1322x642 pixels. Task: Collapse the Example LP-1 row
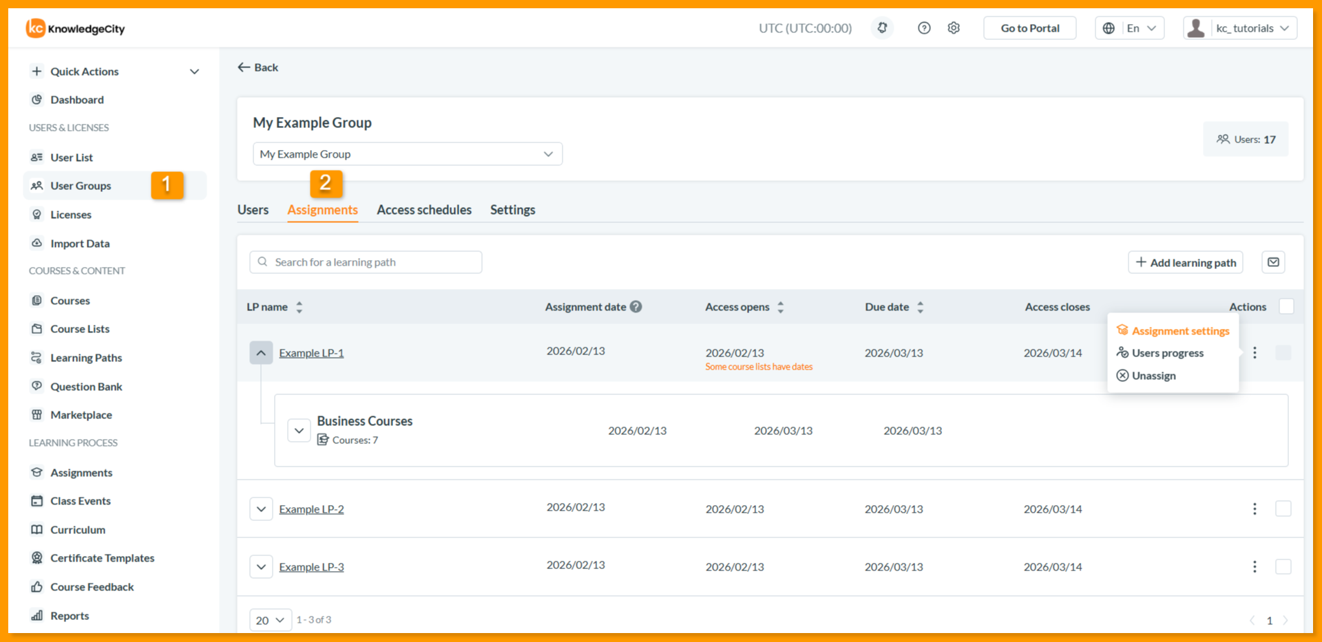pos(261,353)
